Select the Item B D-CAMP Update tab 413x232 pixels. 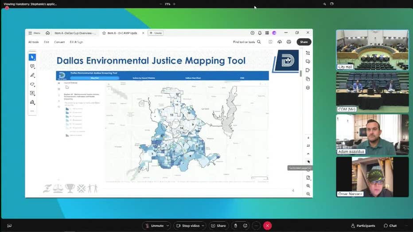point(122,33)
